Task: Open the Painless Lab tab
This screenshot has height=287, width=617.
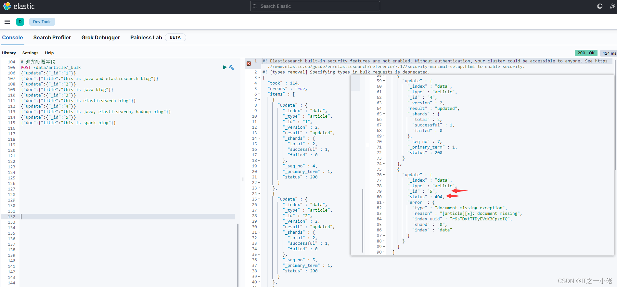Action: click(146, 37)
